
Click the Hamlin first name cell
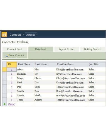coord(25,74)
